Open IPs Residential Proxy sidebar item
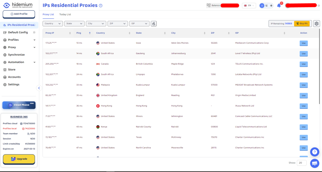 click(19, 25)
